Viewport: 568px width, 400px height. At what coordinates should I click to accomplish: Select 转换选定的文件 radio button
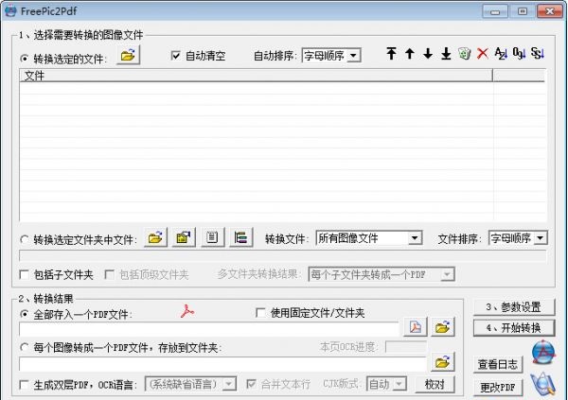(25, 59)
